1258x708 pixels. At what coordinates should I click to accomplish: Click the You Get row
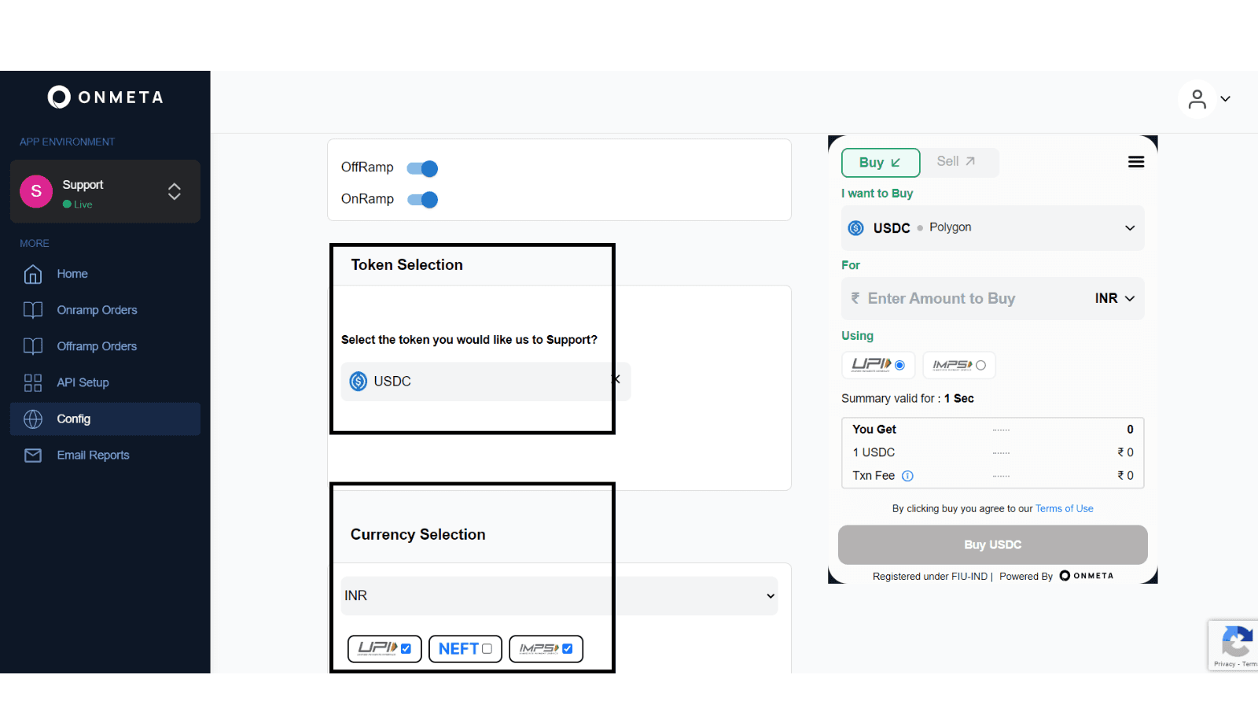(992, 430)
